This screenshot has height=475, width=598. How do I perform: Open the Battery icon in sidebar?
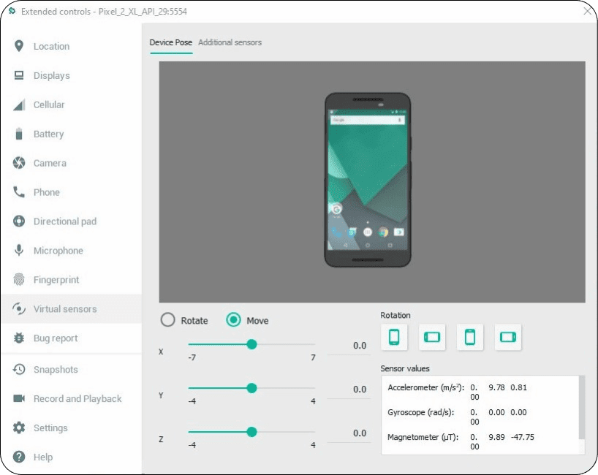(19, 134)
